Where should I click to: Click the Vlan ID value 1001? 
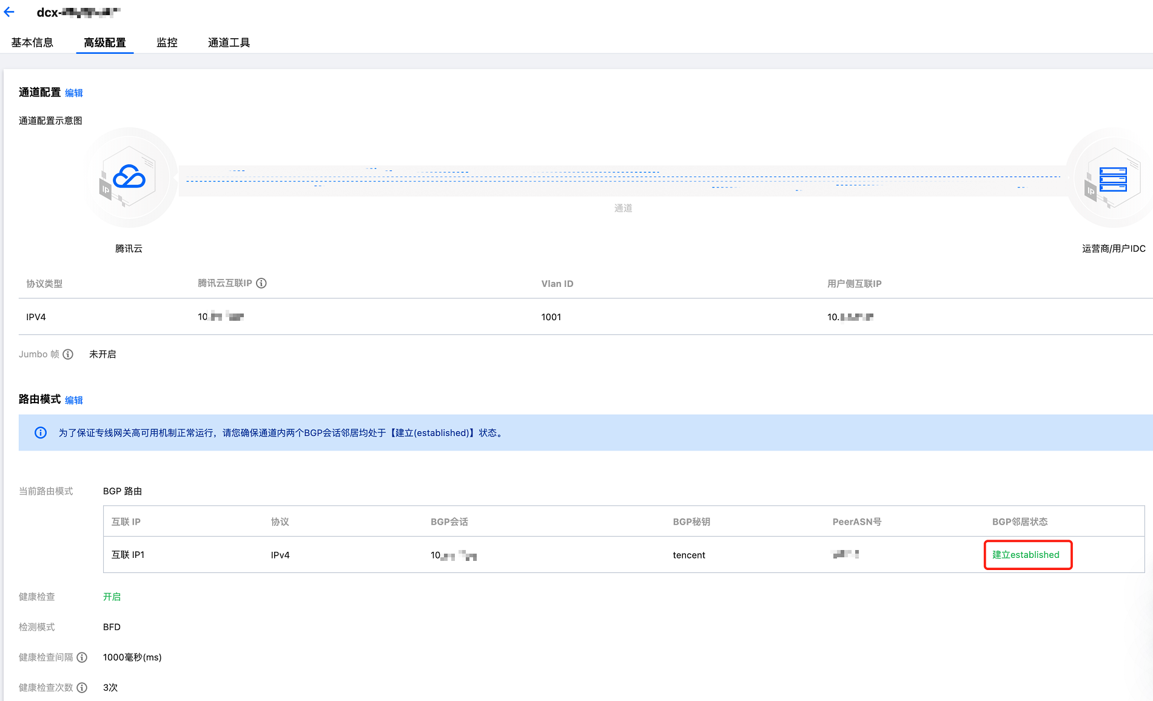551,317
